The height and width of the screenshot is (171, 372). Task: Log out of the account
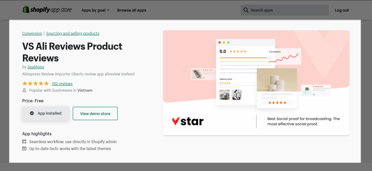[x=341, y=10]
